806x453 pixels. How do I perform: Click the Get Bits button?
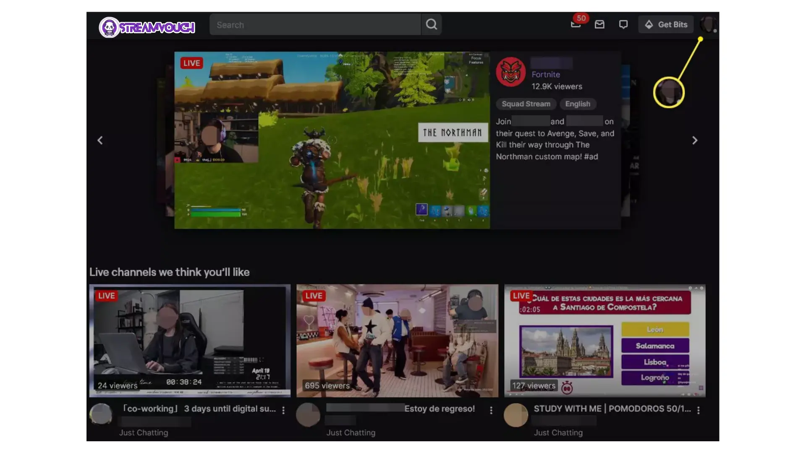coord(666,24)
